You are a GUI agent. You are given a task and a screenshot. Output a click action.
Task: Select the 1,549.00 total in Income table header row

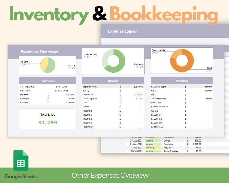point(138,86)
